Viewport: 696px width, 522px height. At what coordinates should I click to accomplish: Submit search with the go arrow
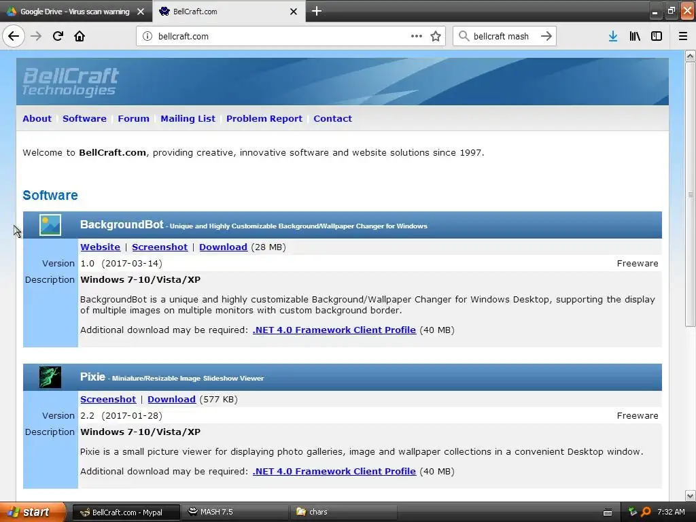coord(546,36)
